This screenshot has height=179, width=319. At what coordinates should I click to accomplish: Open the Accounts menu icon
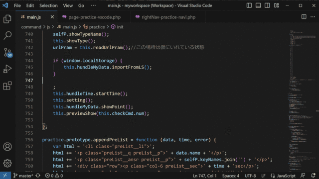(x=7, y=147)
